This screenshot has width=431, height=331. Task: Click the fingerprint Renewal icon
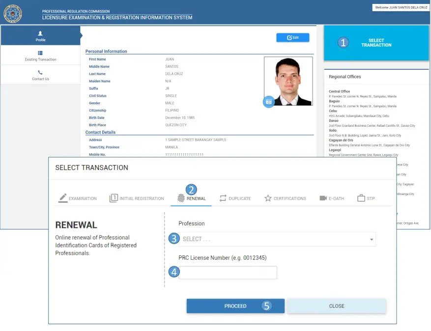[181, 198]
